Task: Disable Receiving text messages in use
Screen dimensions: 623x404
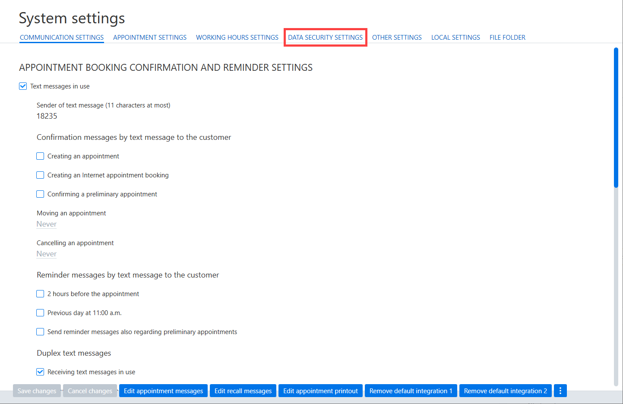Action: click(40, 372)
